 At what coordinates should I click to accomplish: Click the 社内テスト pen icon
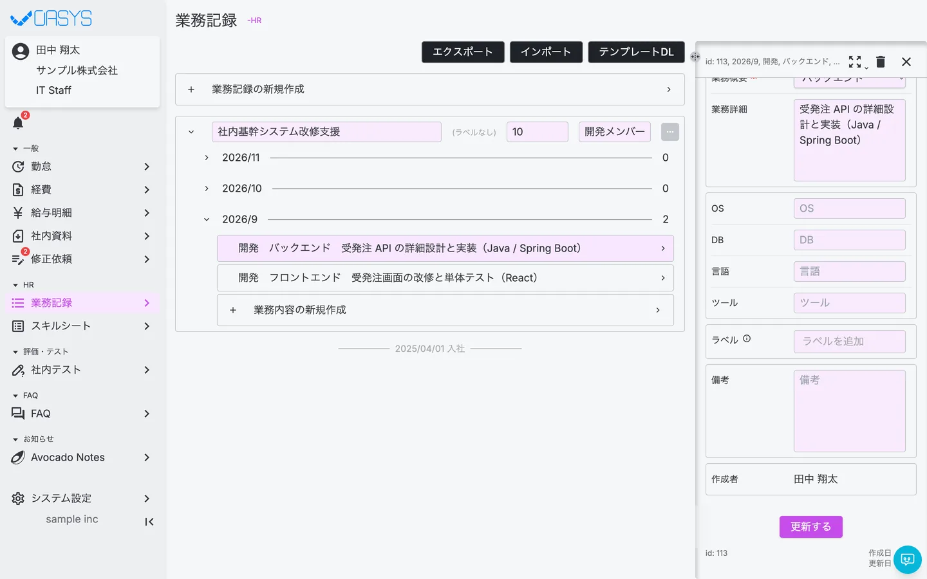(x=18, y=370)
